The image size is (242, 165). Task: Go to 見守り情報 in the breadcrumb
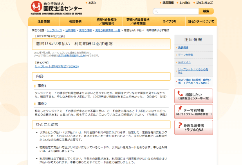[85, 30]
